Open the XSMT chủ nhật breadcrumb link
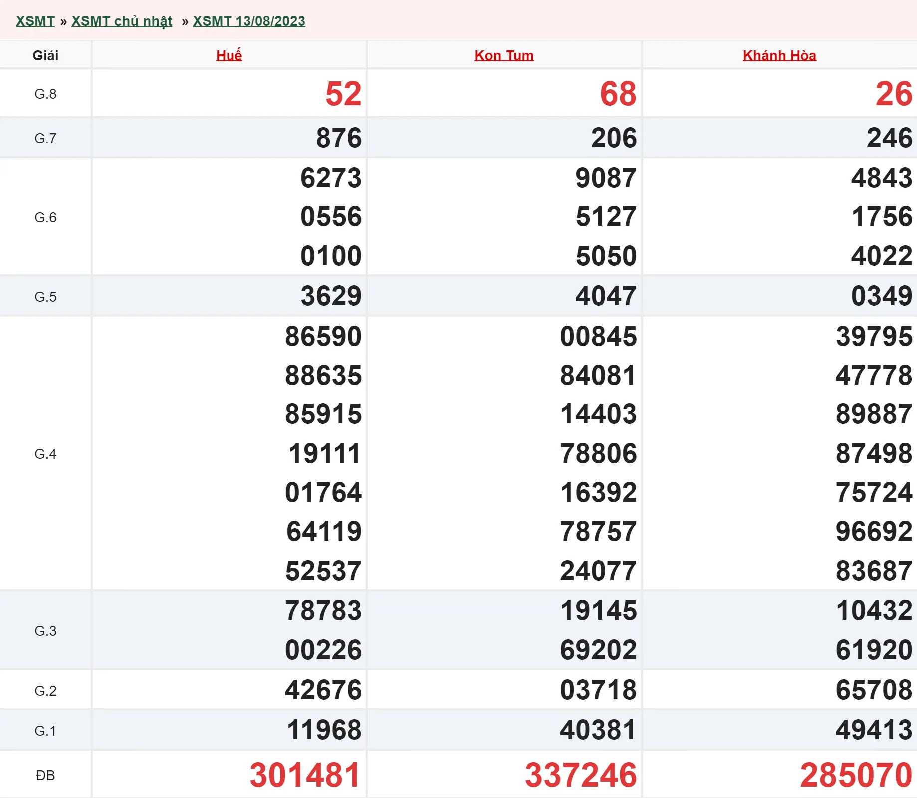917x799 pixels. (122, 21)
